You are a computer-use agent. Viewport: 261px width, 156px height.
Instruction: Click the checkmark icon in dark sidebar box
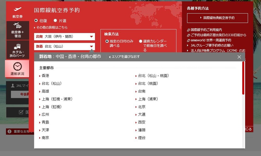[21, 112]
